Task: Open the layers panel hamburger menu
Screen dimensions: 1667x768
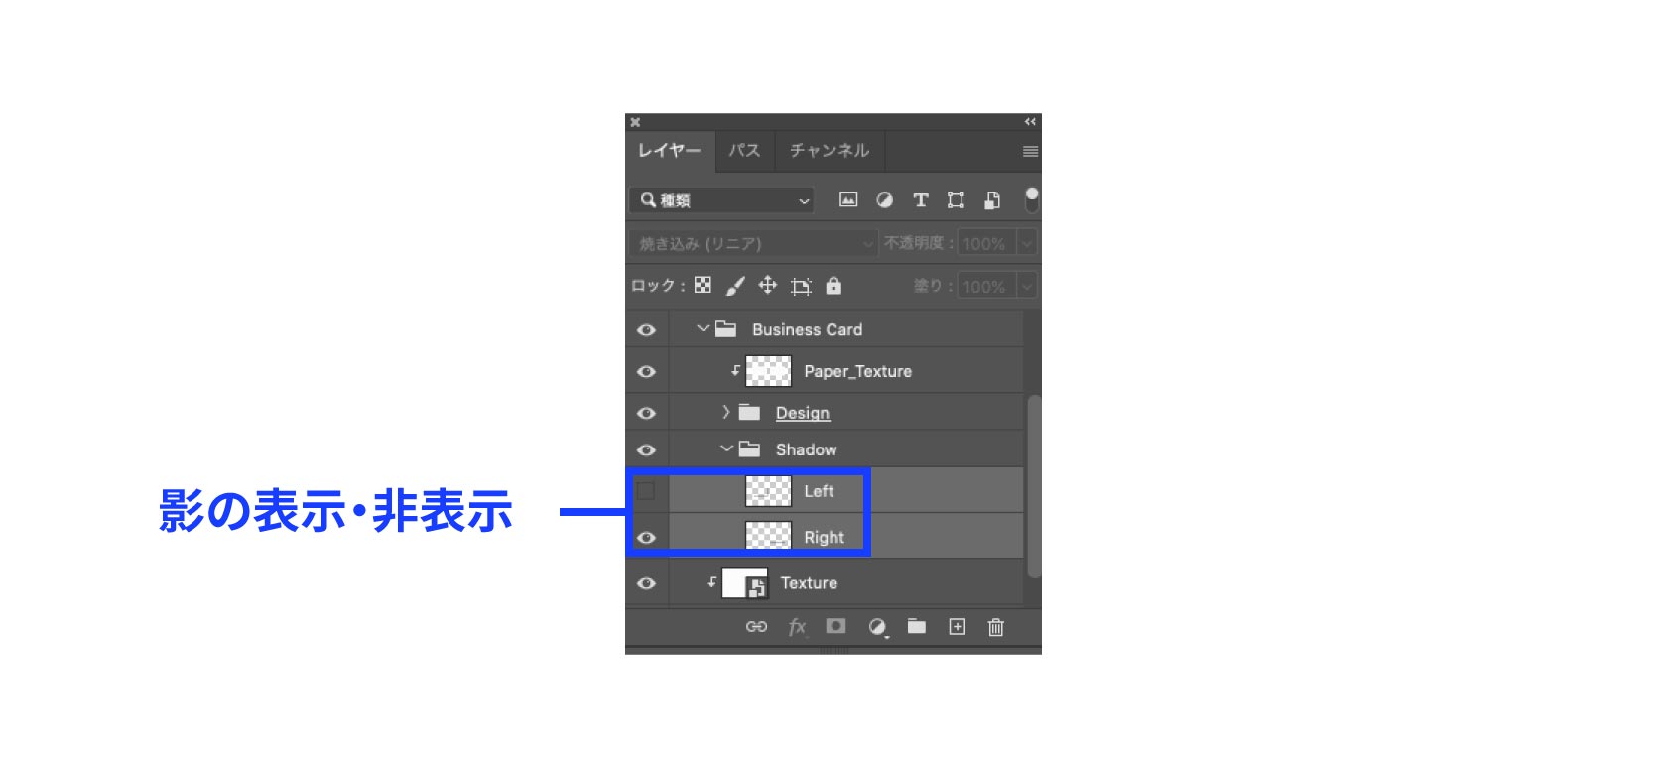Action: (1031, 151)
